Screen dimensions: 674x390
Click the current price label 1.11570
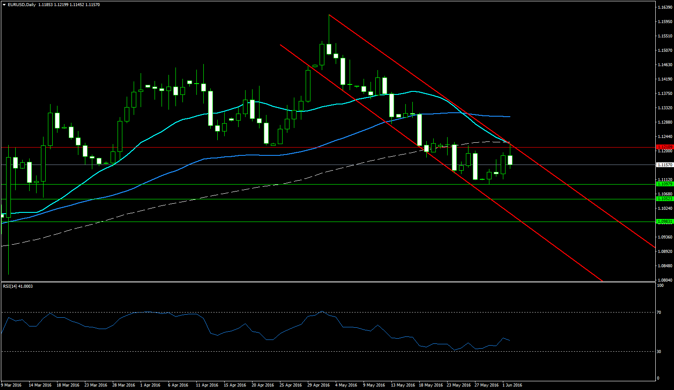[x=665, y=165]
